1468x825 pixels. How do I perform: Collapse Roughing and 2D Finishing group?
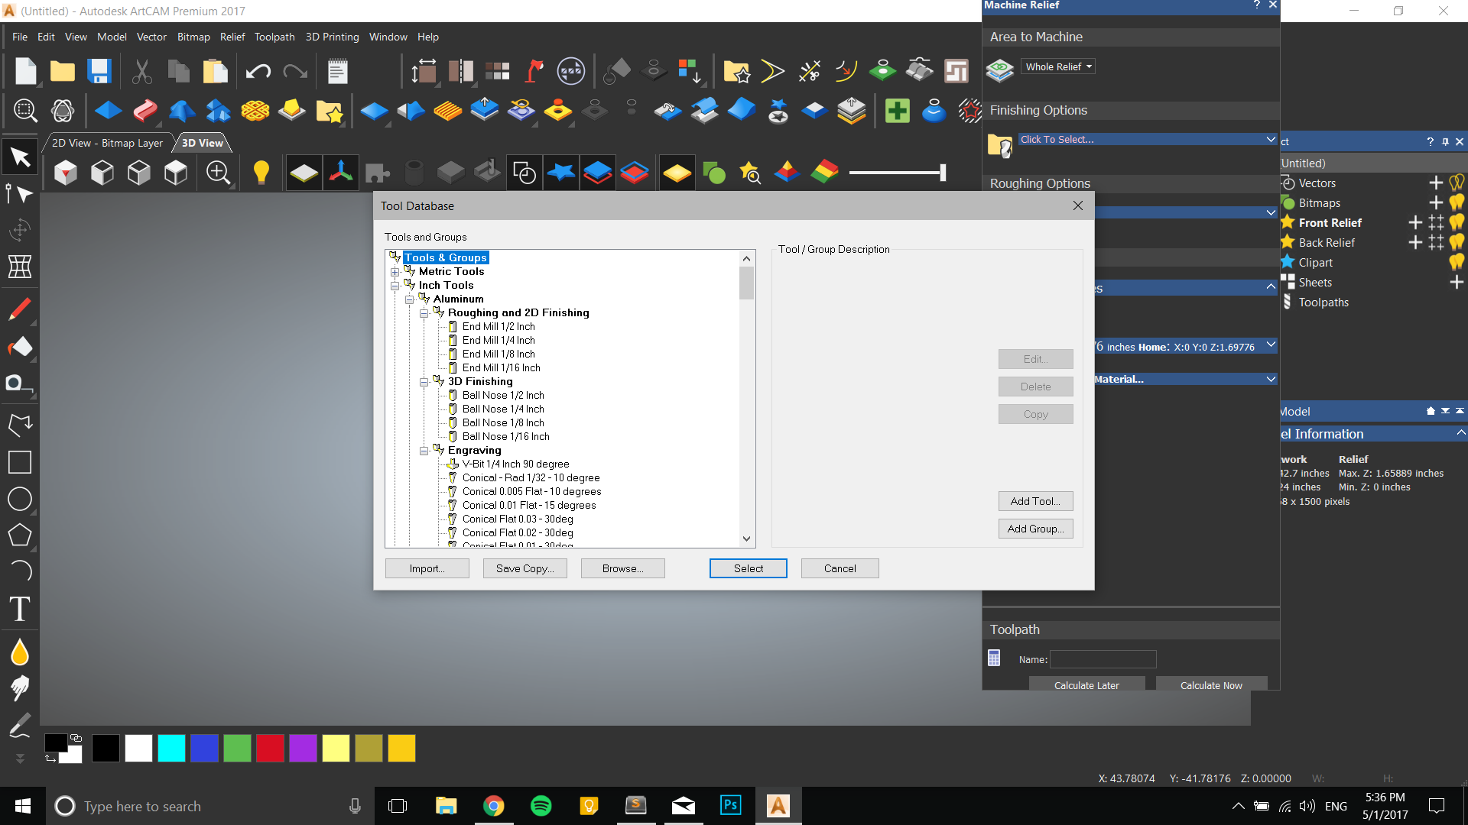[x=424, y=313]
